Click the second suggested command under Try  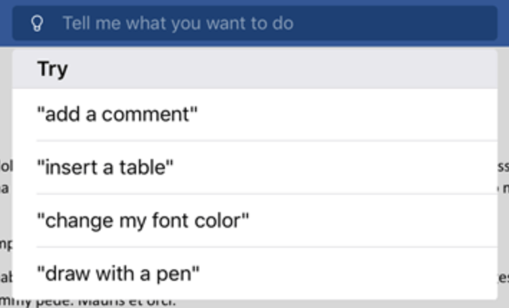[105, 168]
